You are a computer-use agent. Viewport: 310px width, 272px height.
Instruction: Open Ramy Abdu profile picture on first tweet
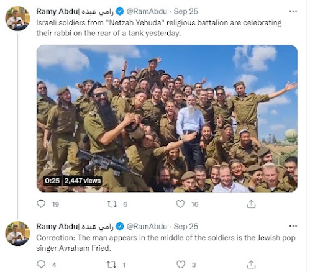[x=17, y=19]
